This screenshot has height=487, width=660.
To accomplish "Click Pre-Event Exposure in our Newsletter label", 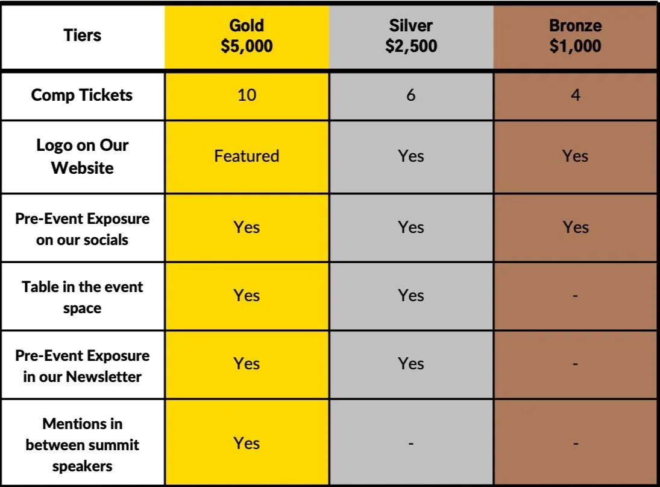I will pos(83,366).
